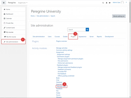Open the File module link

coord(57,91)
